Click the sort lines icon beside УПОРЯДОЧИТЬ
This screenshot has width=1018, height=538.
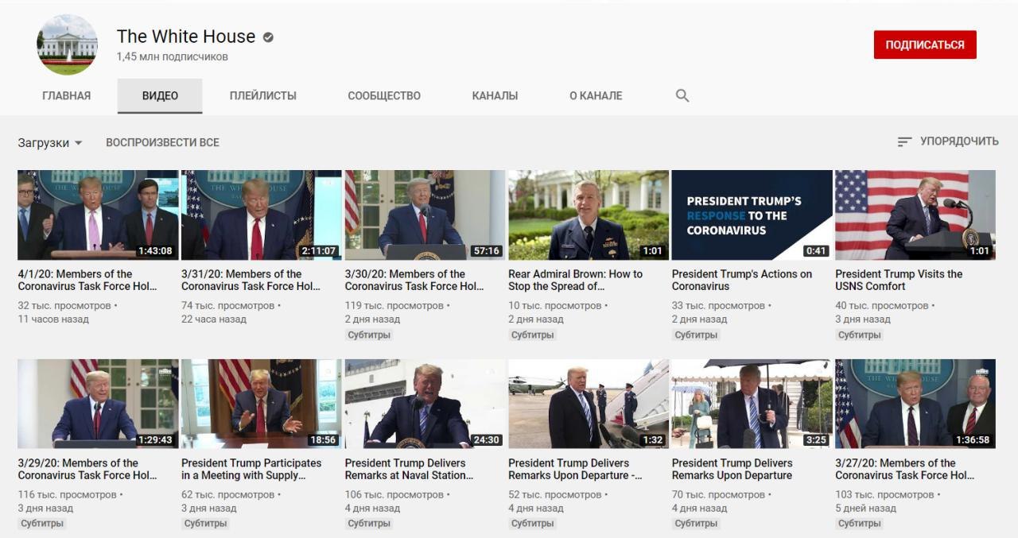(x=904, y=141)
